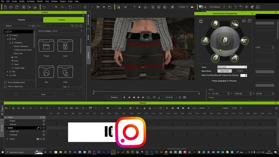This screenshot has width=279, height=157.
Task: Open the Play Selected dropdown
Action: click(x=217, y=7)
